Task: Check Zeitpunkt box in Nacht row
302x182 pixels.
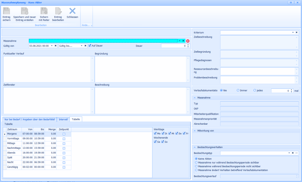Action: [x=64, y=163]
